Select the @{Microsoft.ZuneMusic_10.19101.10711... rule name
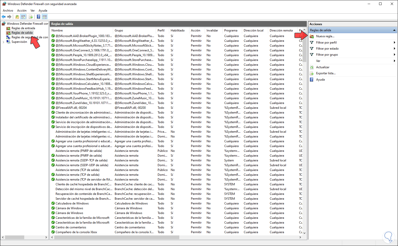 coord(84,98)
